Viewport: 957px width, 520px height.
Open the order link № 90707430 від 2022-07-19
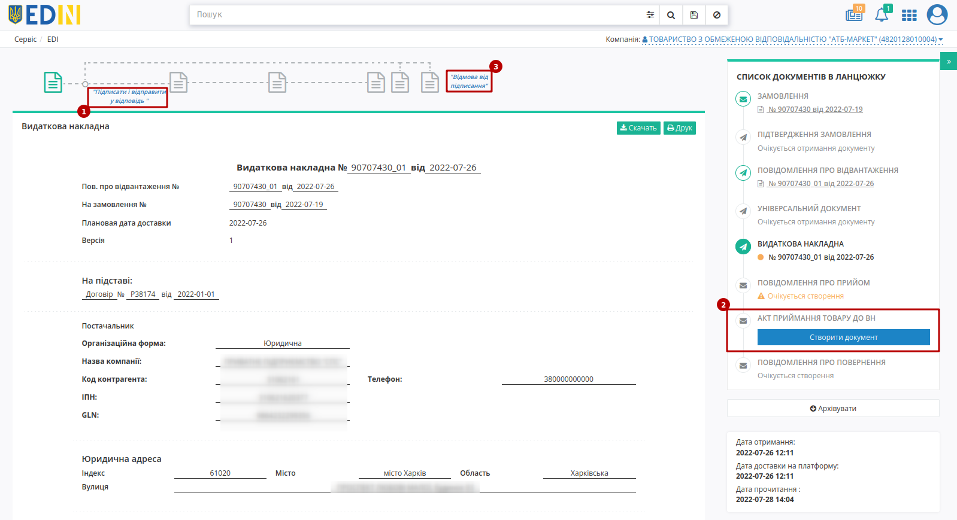[x=815, y=110]
